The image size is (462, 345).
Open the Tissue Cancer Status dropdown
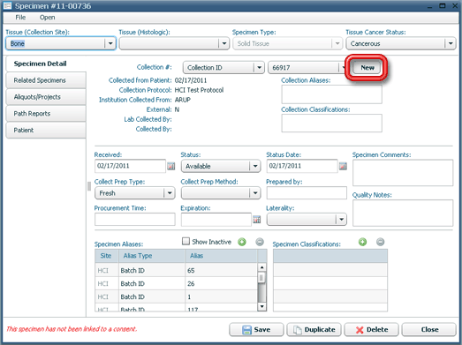click(x=451, y=43)
